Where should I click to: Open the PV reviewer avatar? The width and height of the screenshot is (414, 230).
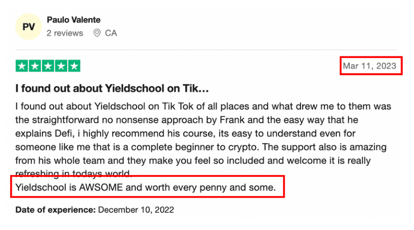(29, 27)
